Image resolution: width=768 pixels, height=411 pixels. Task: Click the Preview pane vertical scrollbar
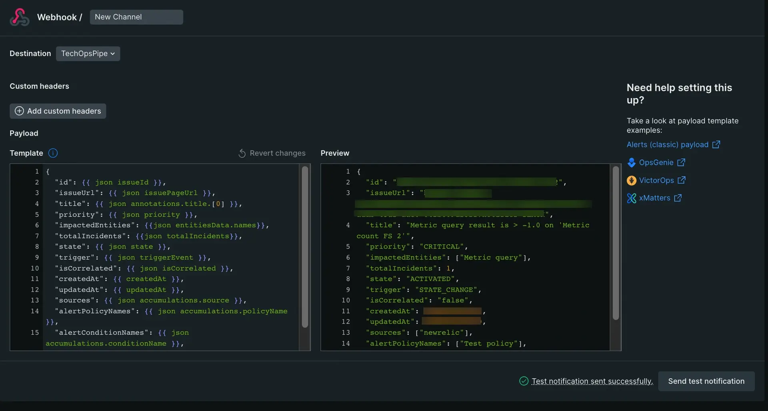(616, 243)
